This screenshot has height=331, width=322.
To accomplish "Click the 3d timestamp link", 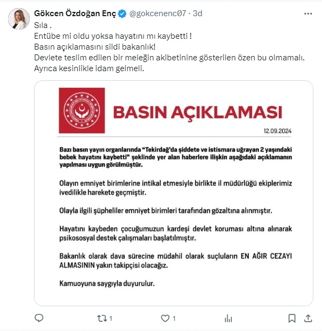I will pyautogui.click(x=197, y=13).
